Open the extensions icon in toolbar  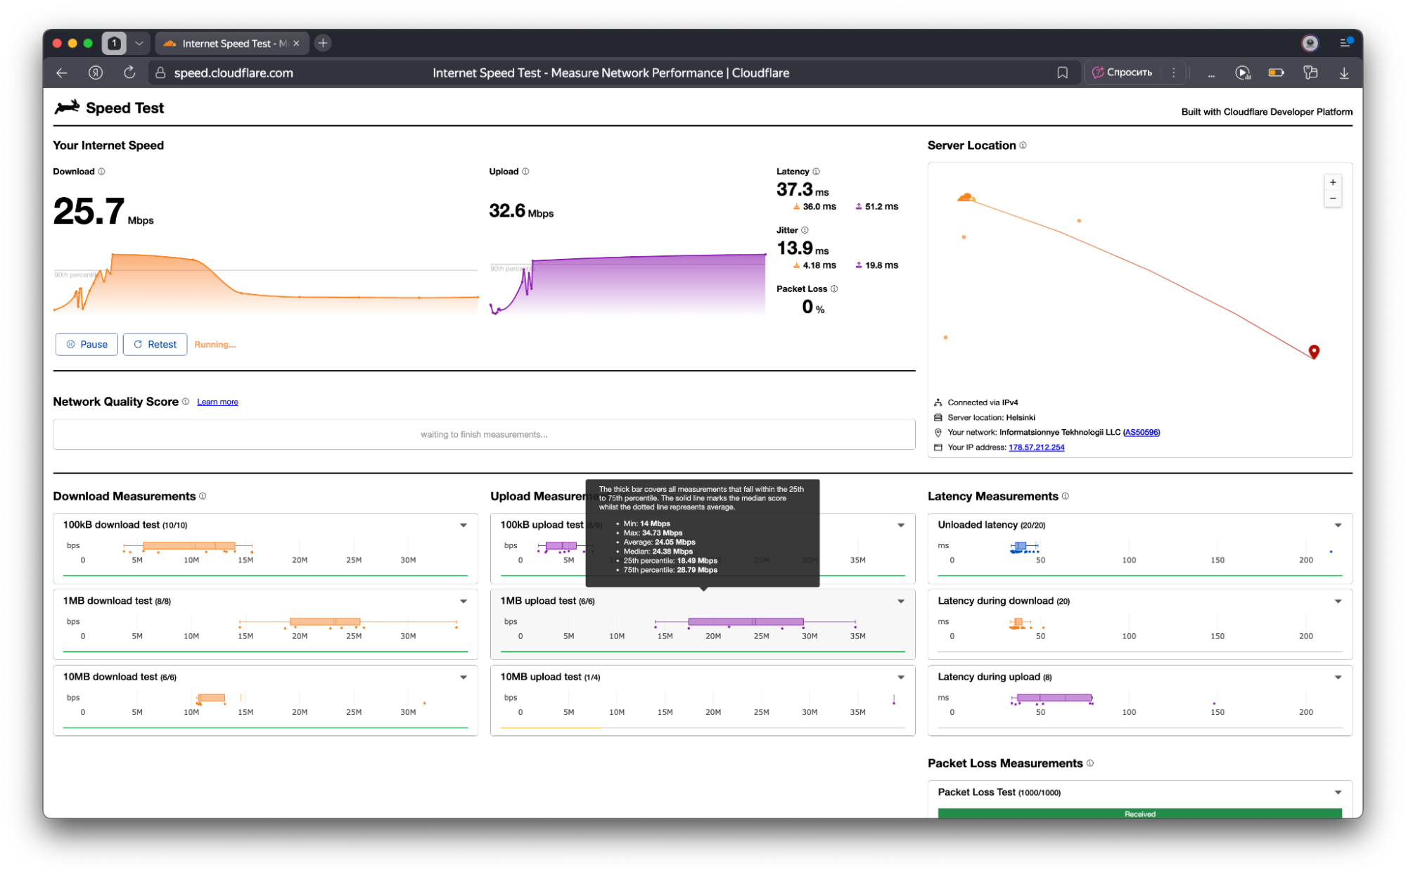(x=1310, y=72)
